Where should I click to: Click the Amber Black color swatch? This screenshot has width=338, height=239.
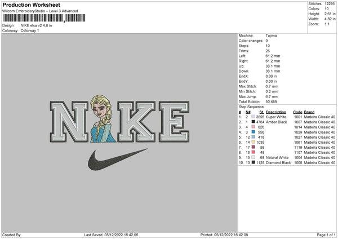253,122
